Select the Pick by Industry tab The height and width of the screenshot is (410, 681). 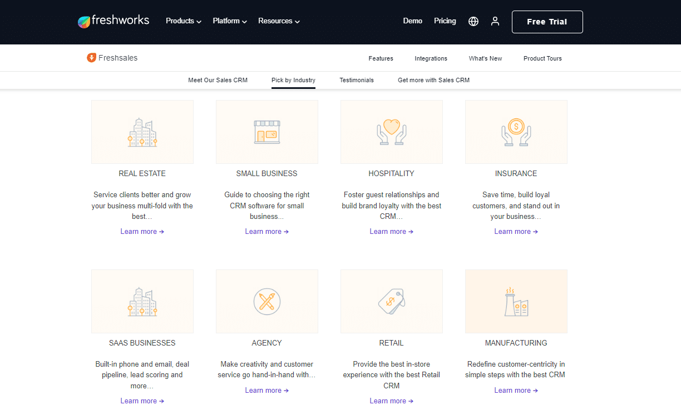(294, 80)
